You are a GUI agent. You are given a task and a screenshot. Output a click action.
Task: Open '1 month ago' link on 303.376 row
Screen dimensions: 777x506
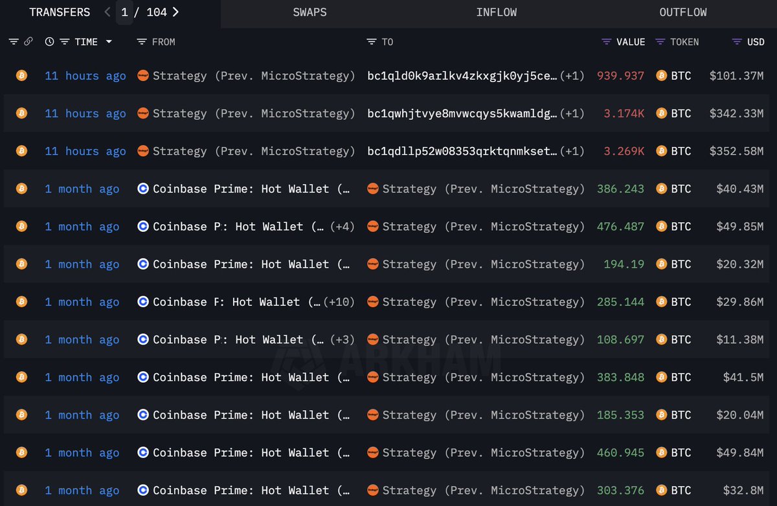click(82, 490)
